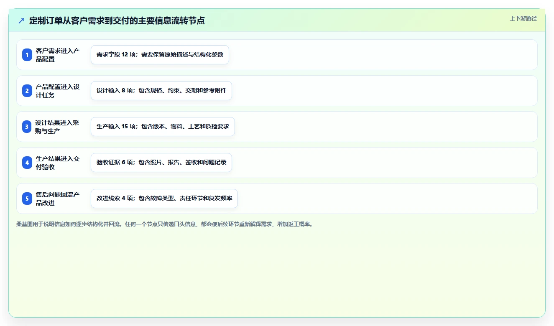This screenshot has width=554, height=326.
Task: Select node label 售后问题回流产品改进
Action: tap(58, 199)
